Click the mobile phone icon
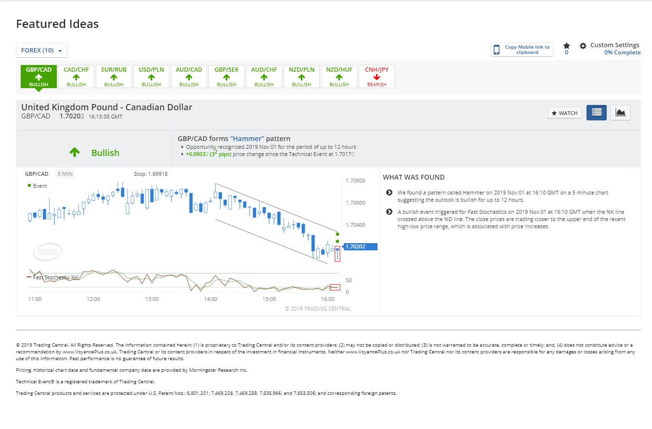This screenshot has height=429, width=652. coord(497,50)
